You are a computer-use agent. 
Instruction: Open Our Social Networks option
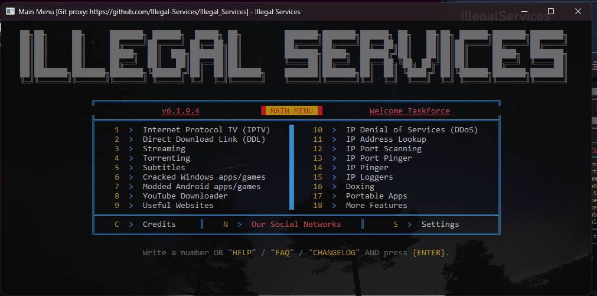296,225
